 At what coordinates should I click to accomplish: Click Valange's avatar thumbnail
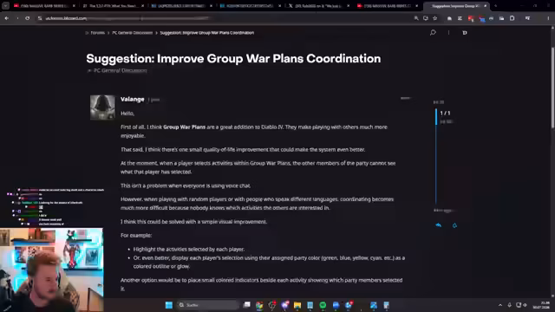click(x=102, y=107)
